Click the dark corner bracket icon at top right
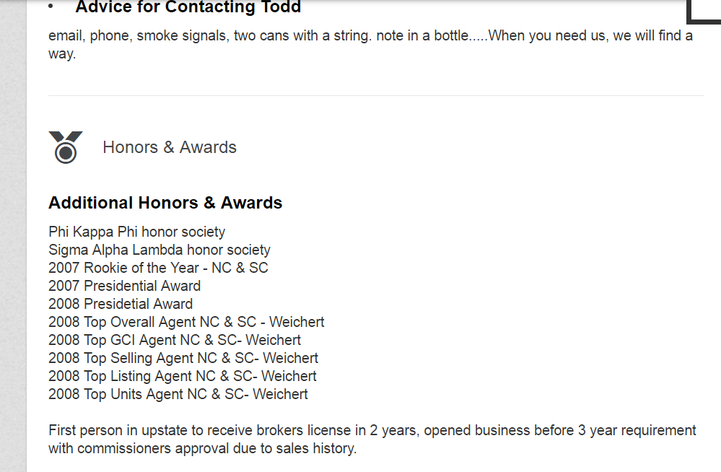The width and height of the screenshot is (721, 472). click(x=703, y=13)
